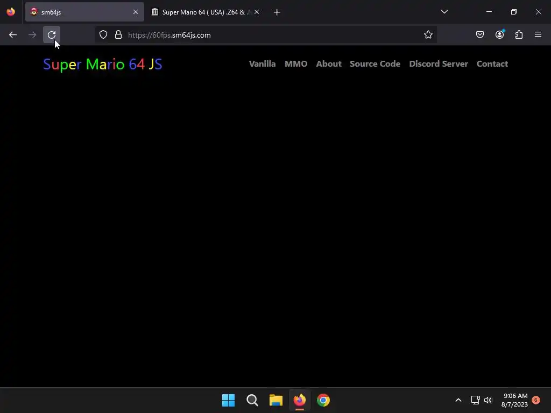Save the page to Pocket
The height and width of the screenshot is (413, 551).
[x=479, y=35]
